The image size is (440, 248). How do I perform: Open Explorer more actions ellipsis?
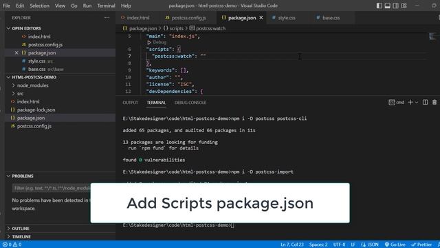click(107, 18)
